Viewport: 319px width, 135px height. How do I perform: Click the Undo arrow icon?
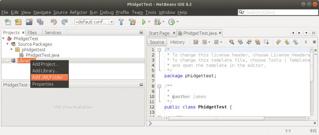(x=54, y=22)
